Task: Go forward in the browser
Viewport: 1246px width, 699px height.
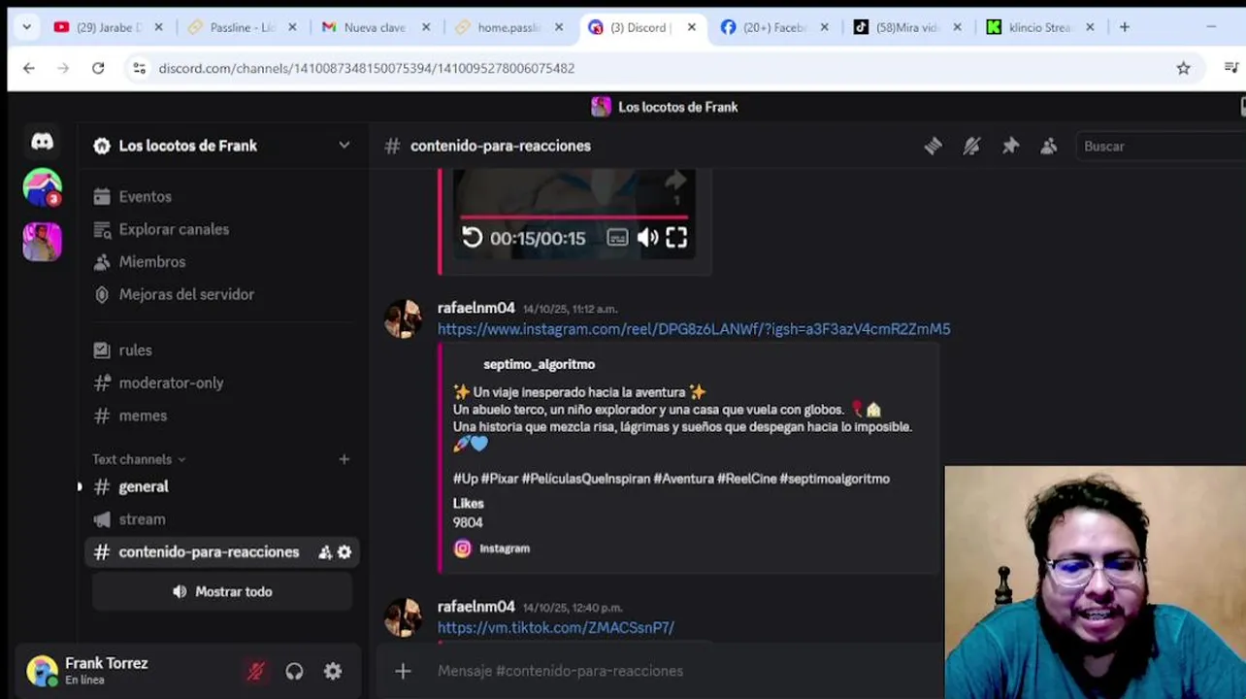Action: tap(63, 68)
